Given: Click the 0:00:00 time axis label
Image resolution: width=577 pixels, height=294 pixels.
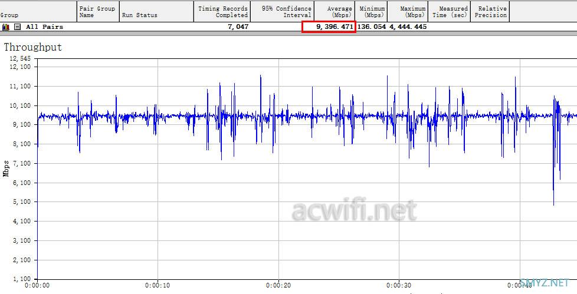Looking at the screenshot, I should [x=37, y=285].
